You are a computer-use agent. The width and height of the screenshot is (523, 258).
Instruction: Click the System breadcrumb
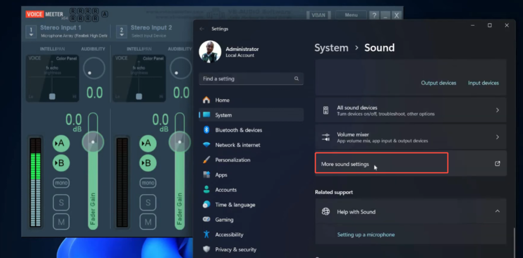click(x=331, y=47)
